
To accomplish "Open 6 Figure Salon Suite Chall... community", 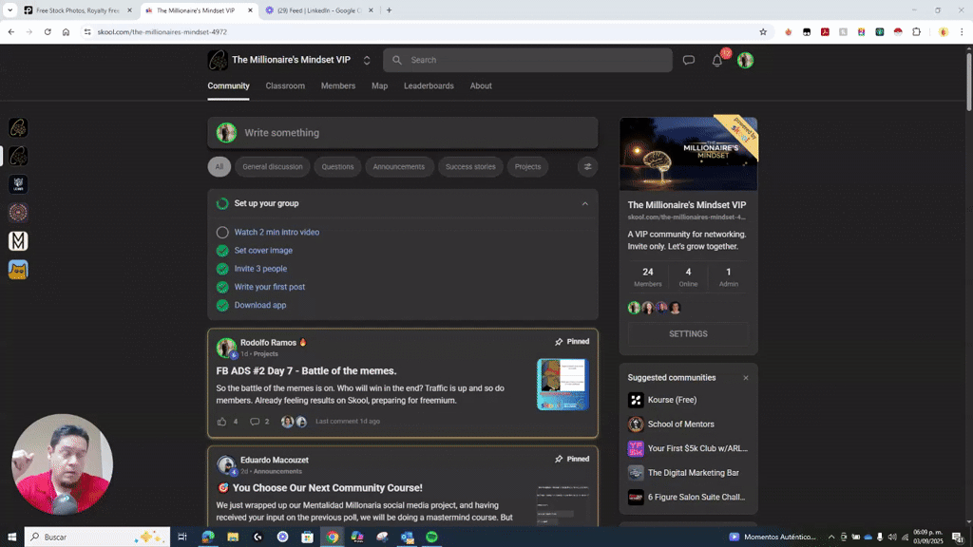I will 696,497.
